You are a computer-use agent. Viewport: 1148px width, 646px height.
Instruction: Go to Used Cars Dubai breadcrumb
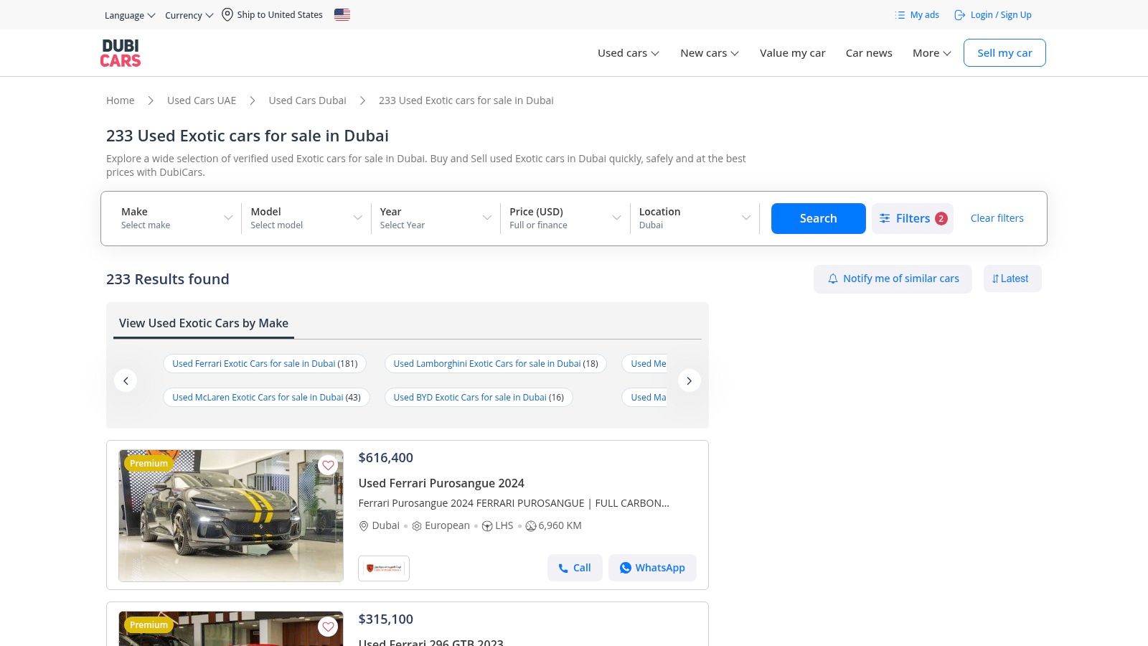coord(308,100)
